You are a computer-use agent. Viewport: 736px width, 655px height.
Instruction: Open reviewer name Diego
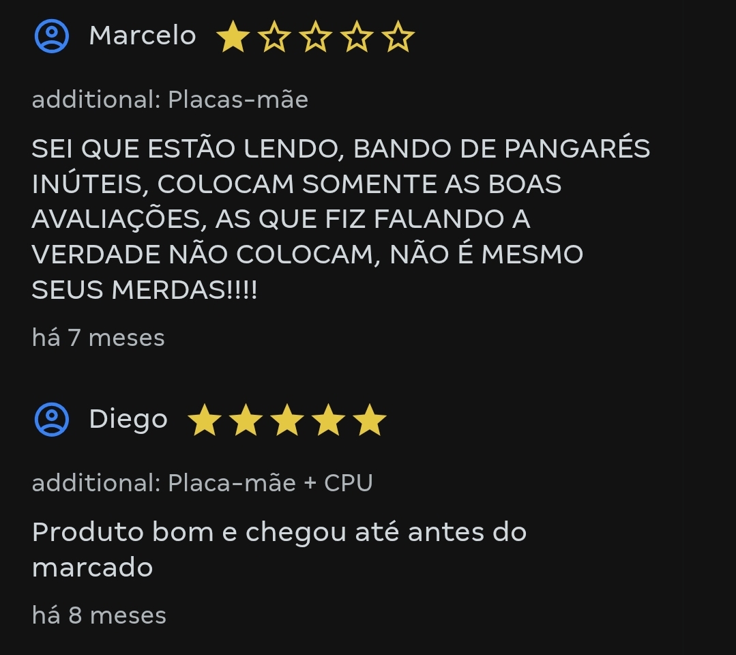click(x=128, y=420)
